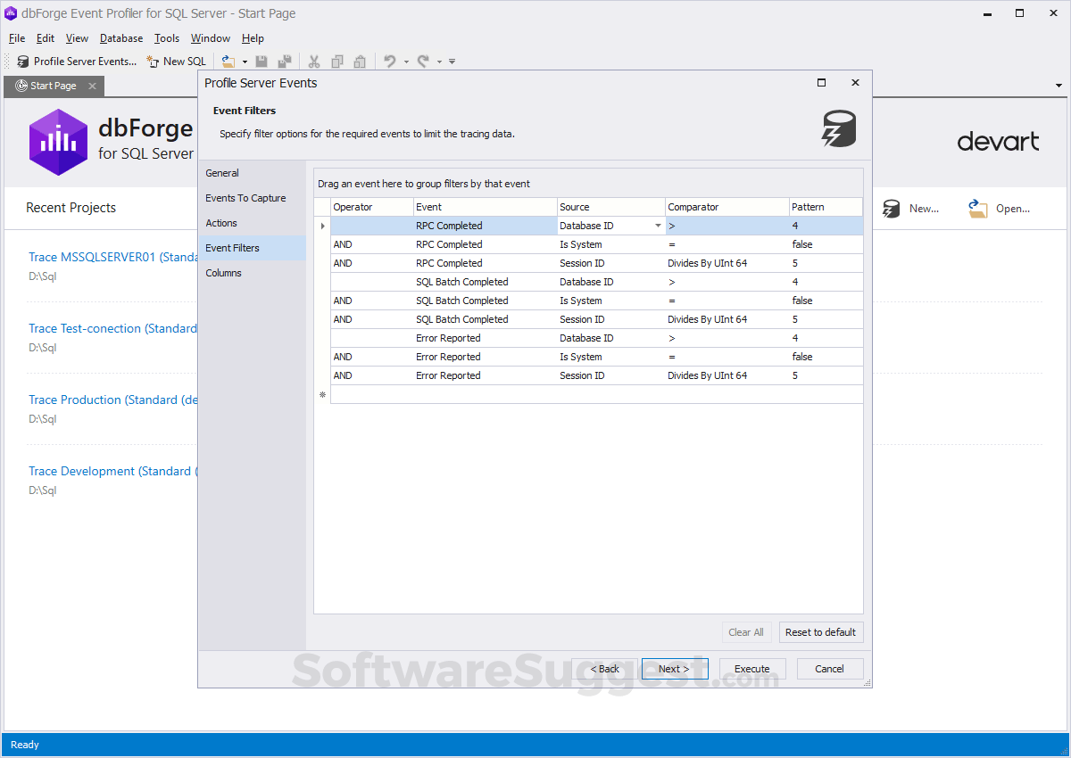Open the Database menu
1071x758 pixels.
(x=121, y=38)
